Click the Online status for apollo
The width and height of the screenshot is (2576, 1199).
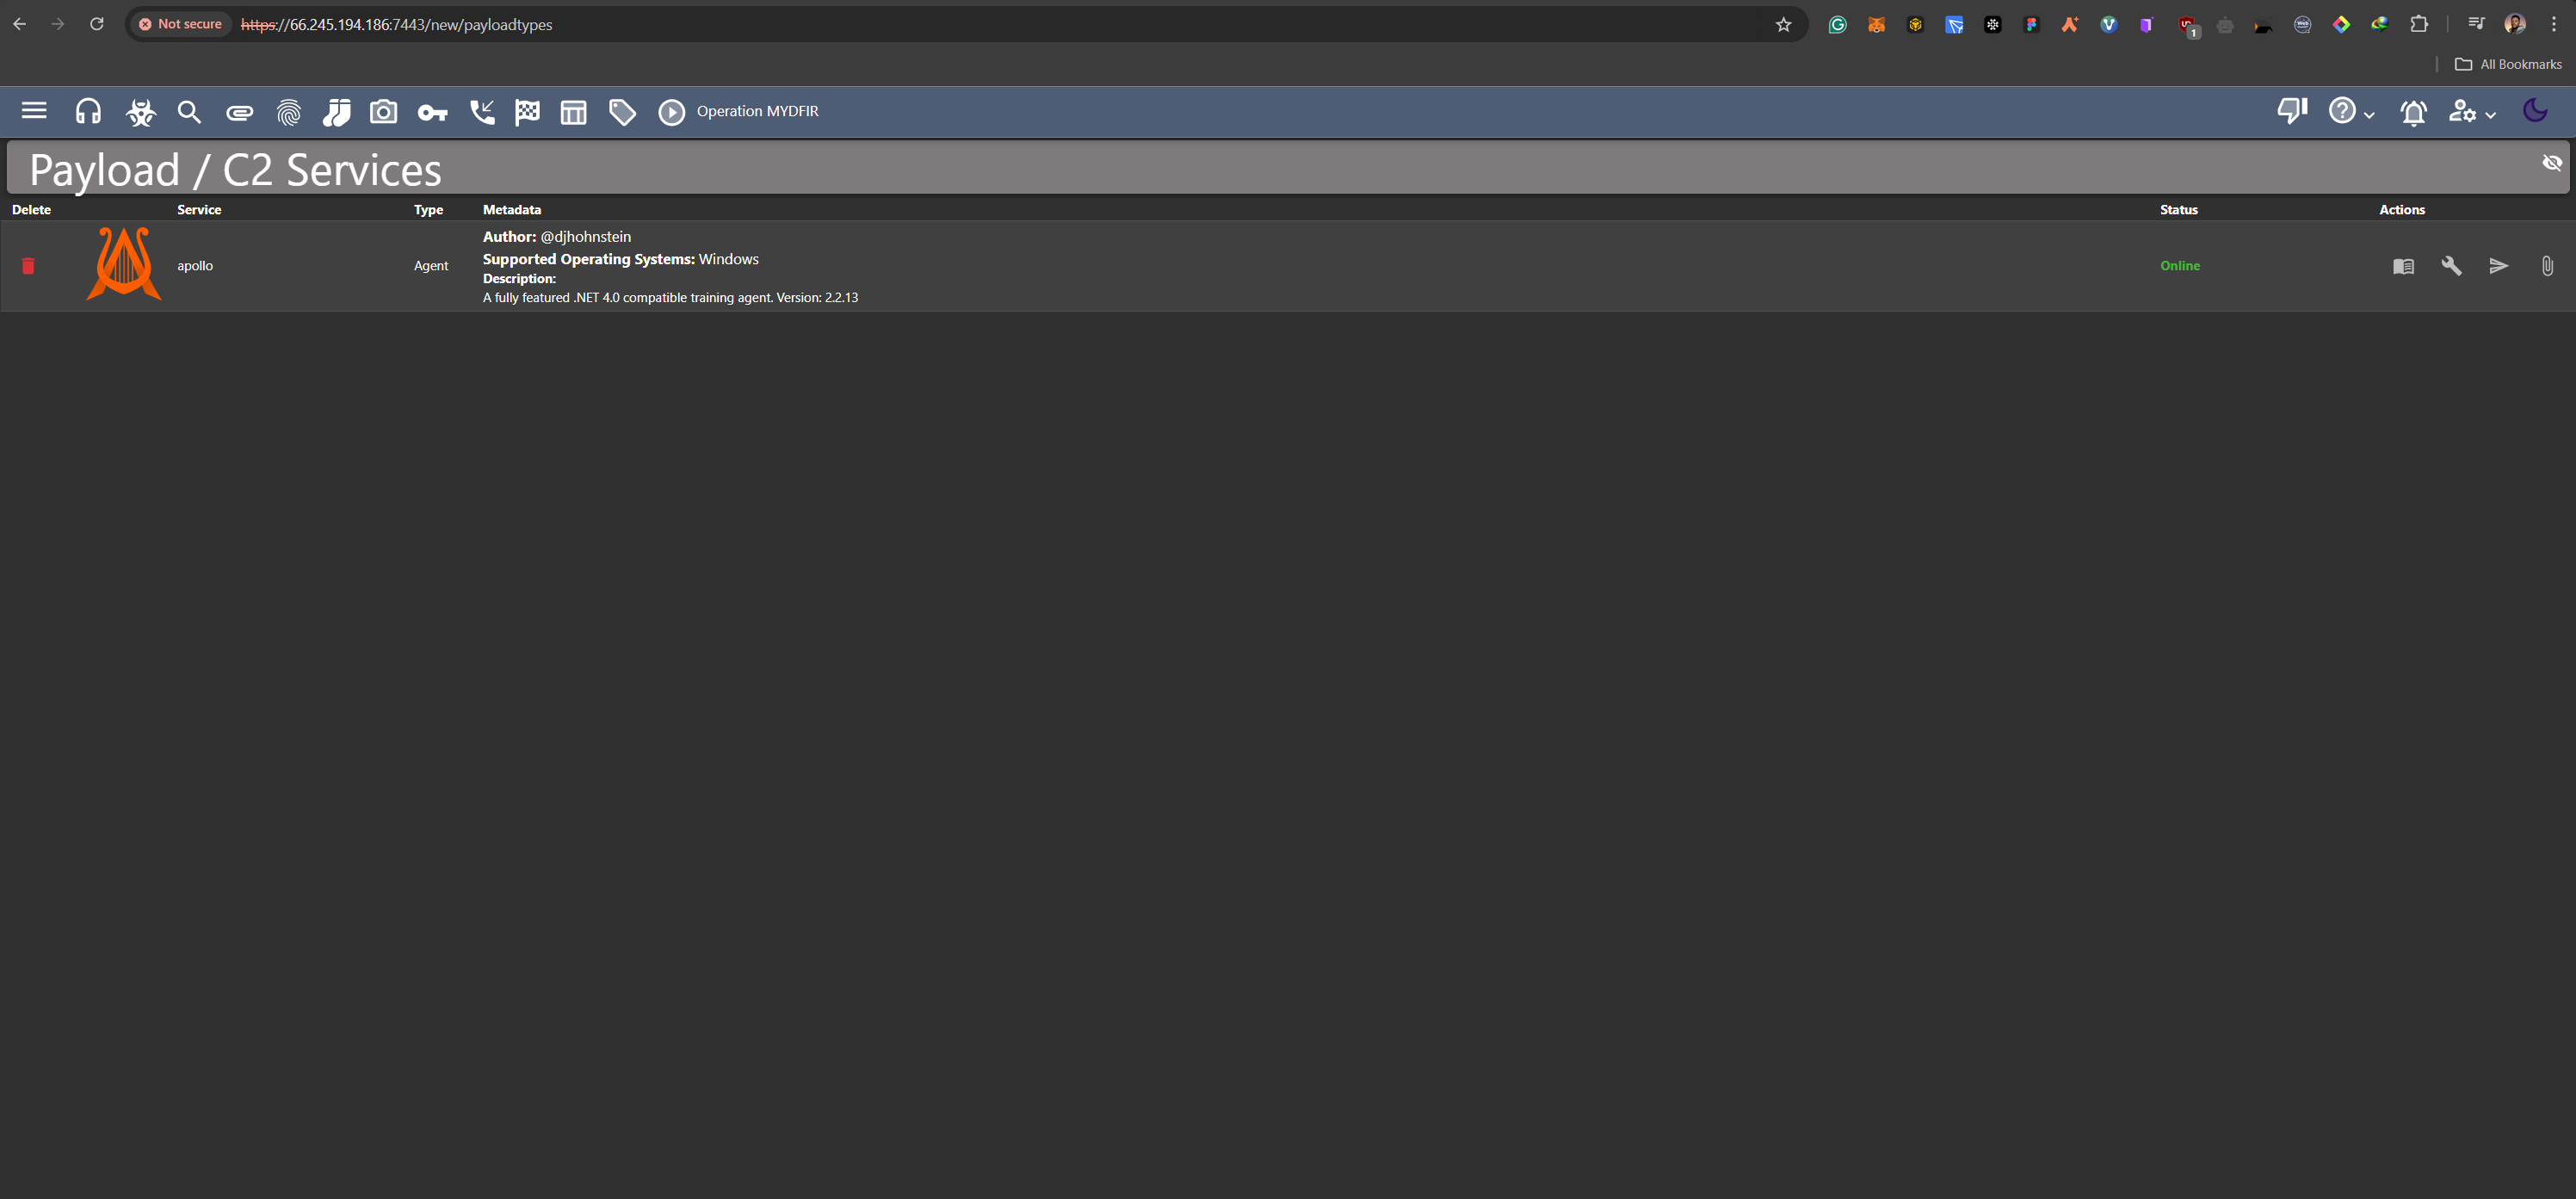coord(2180,265)
